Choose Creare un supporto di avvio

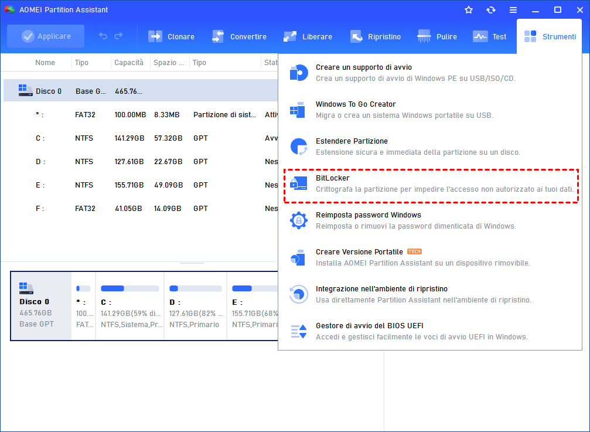point(430,73)
